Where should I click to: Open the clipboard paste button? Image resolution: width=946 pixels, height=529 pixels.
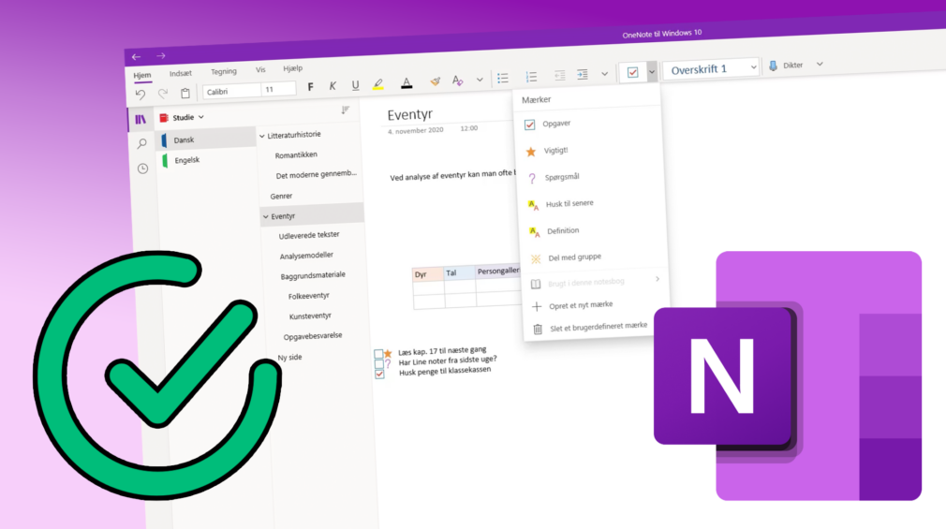point(185,93)
